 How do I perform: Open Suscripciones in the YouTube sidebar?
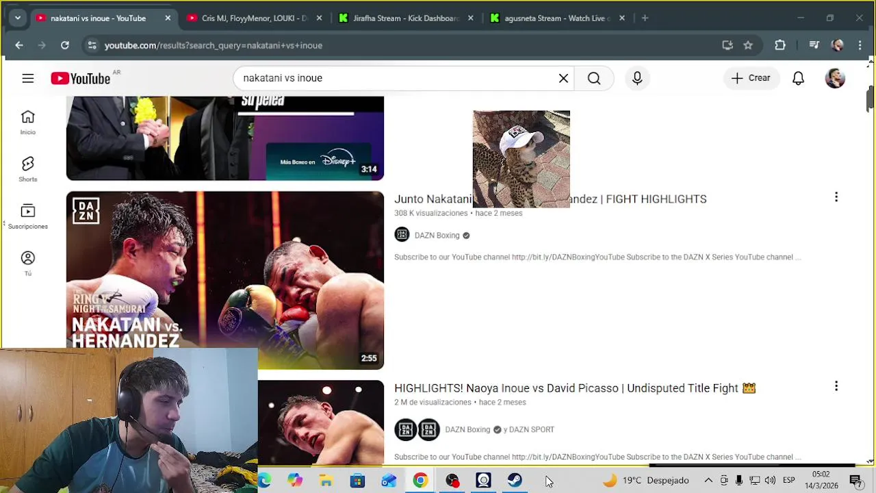tap(28, 216)
